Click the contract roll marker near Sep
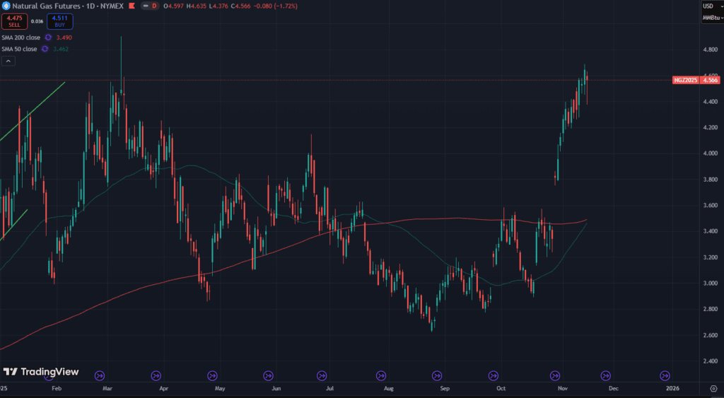Screen dimensions: 724x398 [x=436, y=375]
